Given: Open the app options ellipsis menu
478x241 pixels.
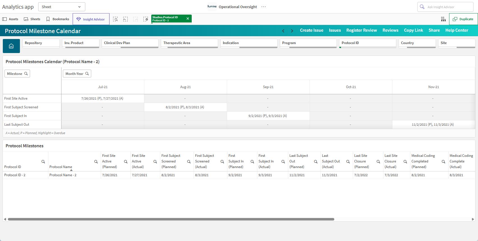Looking at the screenshot, I should click(264, 7).
